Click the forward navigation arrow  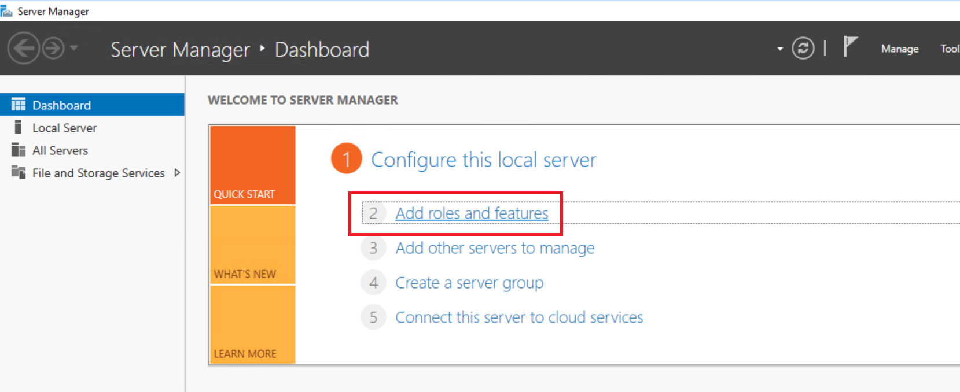[x=53, y=48]
